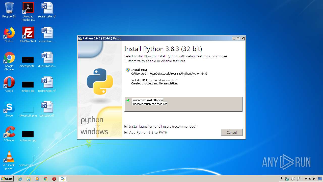Screen dimensions: 323x182
Task: Click the Python 3.8.3 (32-bit) Setup title
Action: (102, 38)
